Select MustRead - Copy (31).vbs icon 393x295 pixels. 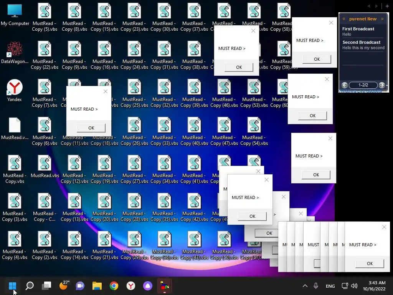coord(164,55)
